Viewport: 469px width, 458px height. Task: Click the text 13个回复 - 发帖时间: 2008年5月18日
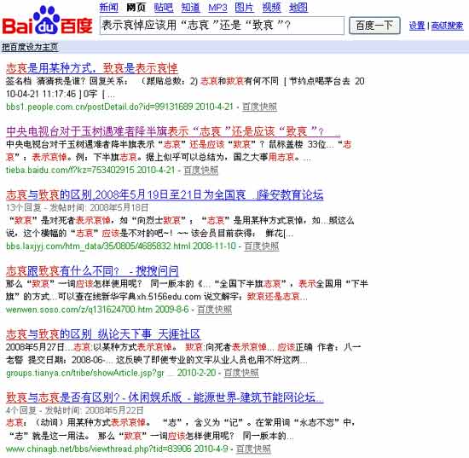coord(77,207)
